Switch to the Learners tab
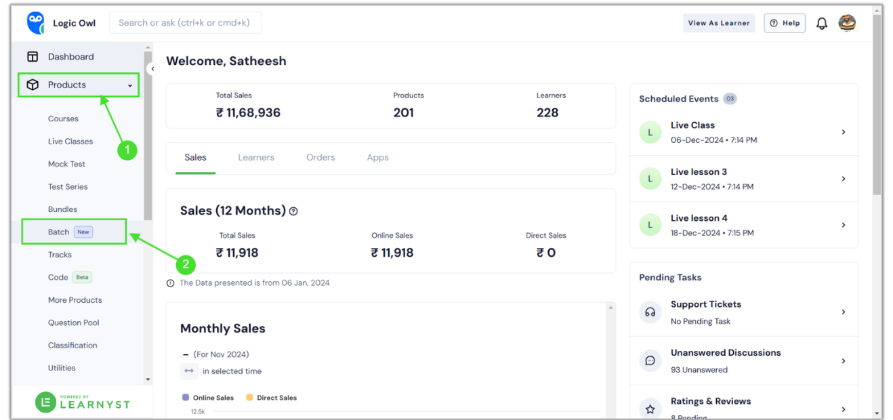The image size is (893, 420). click(256, 158)
